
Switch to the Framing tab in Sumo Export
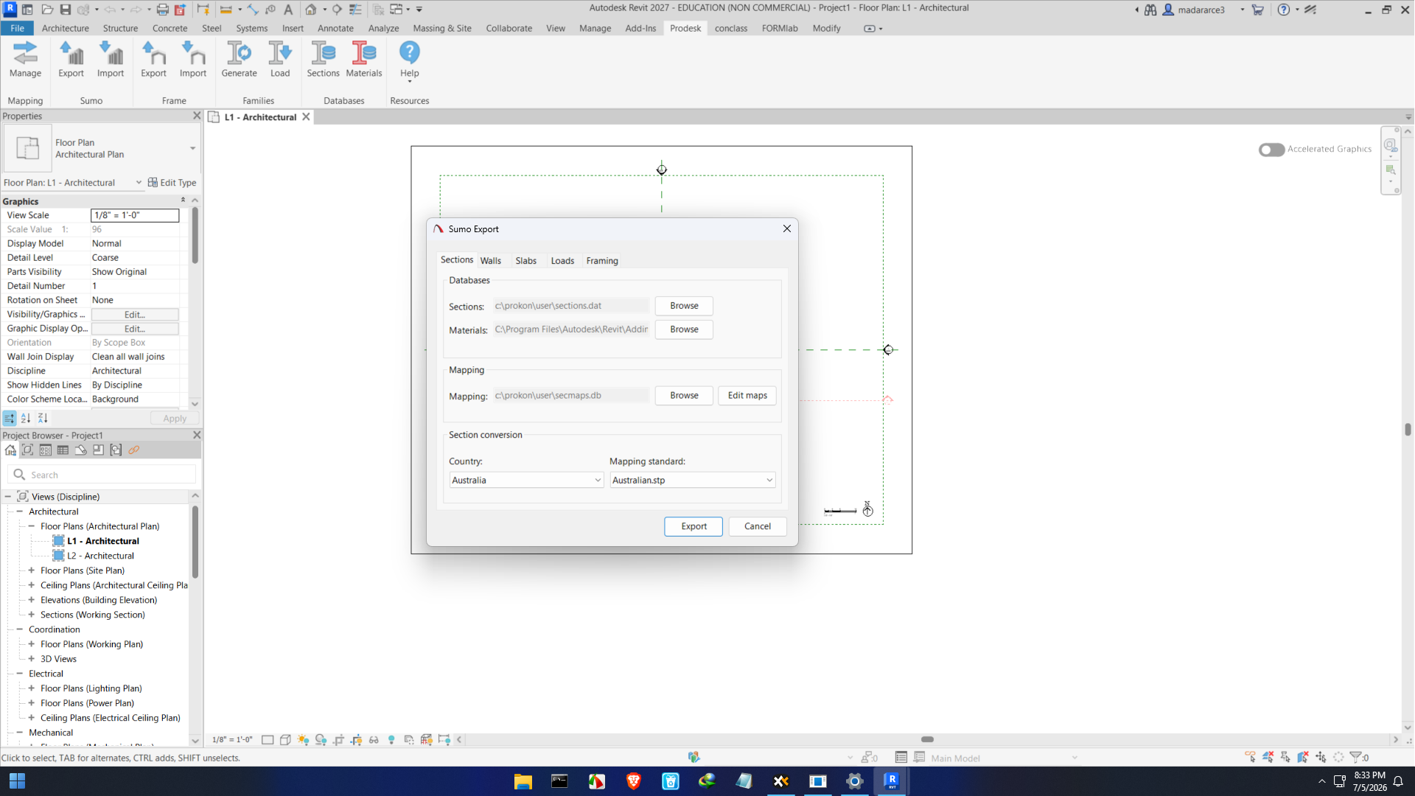602,260
